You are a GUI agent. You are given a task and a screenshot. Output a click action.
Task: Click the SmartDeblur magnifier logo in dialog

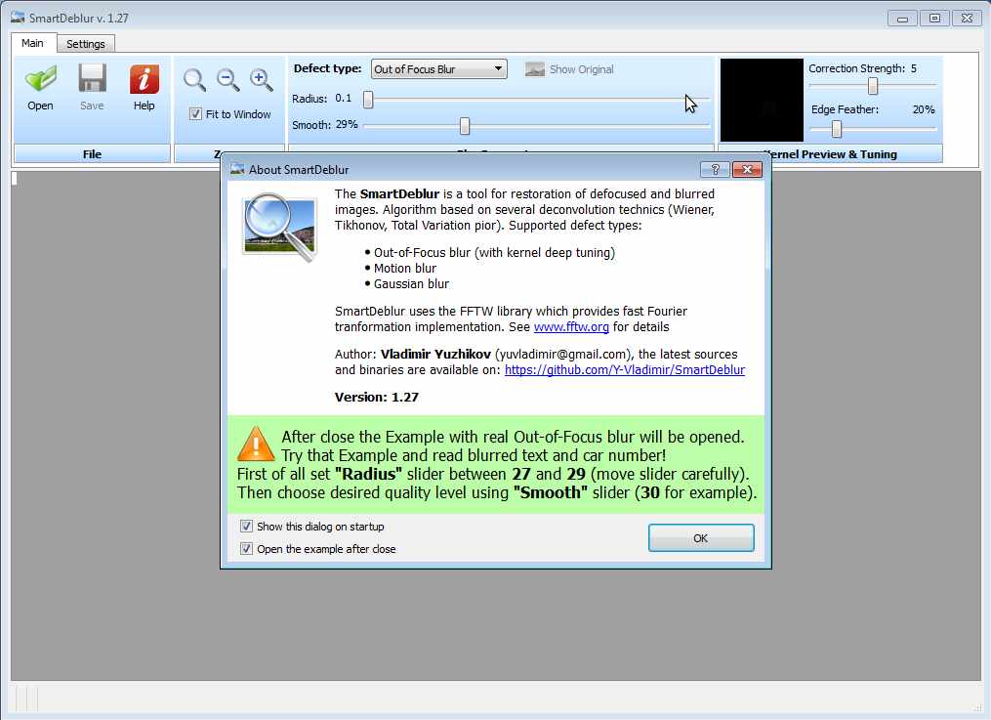pyautogui.click(x=280, y=227)
